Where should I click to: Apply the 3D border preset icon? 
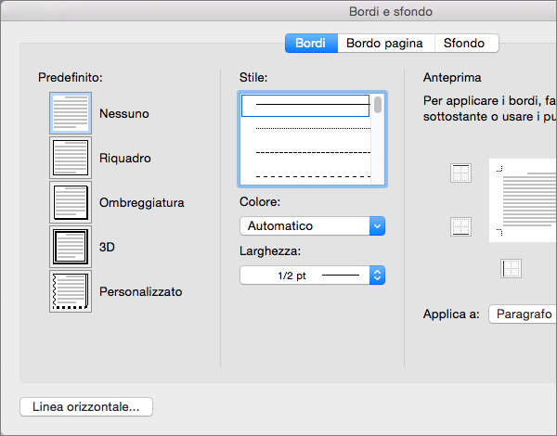click(71, 247)
